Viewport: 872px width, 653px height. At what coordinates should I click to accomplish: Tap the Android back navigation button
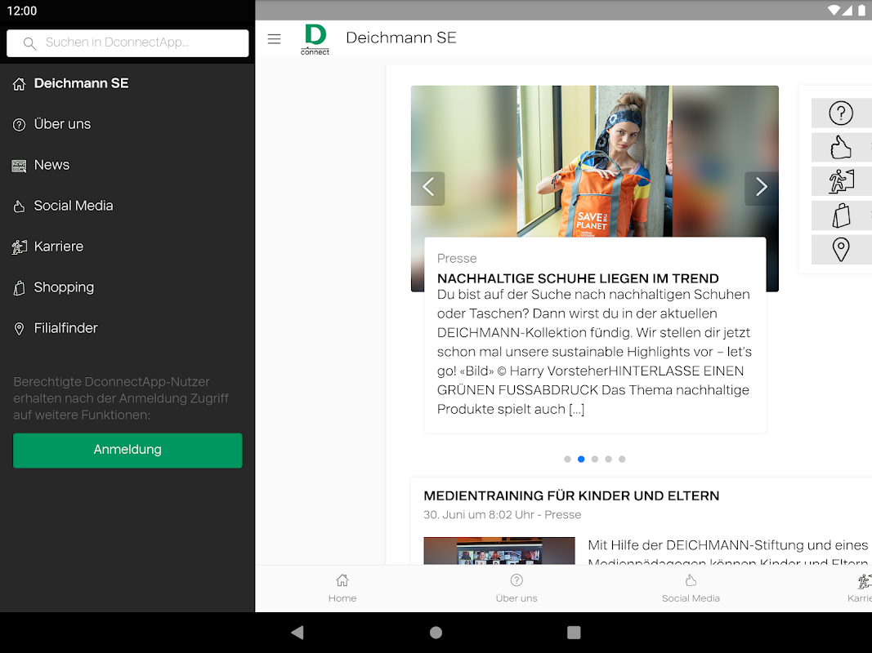pyautogui.click(x=297, y=633)
